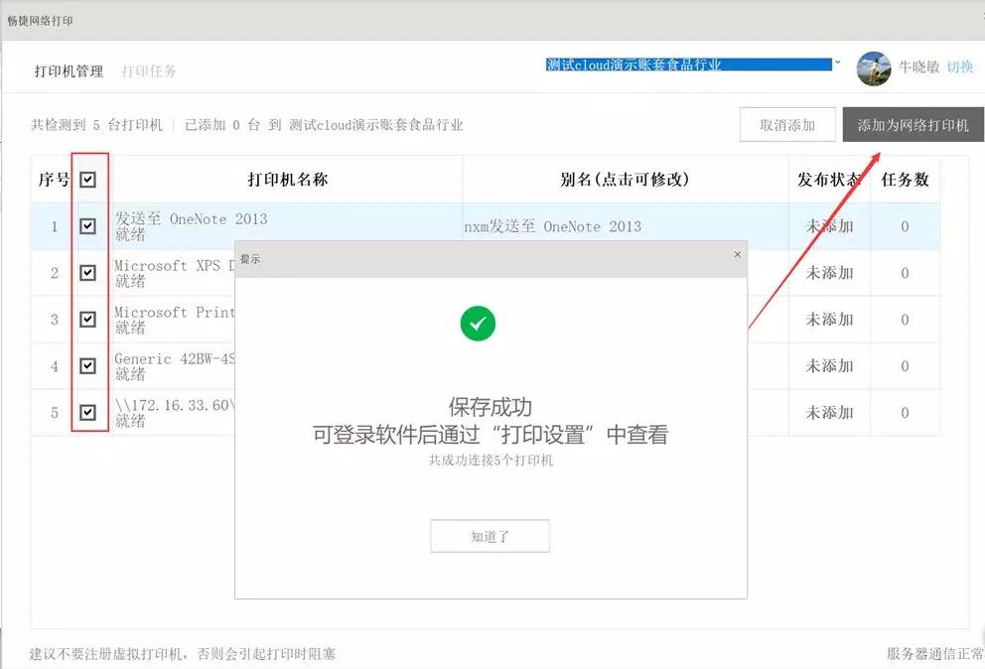The width and height of the screenshot is (985, 669).
Task: Open the 测试cloud演示账套食品行业 combo box
Action: pos(687,65)
